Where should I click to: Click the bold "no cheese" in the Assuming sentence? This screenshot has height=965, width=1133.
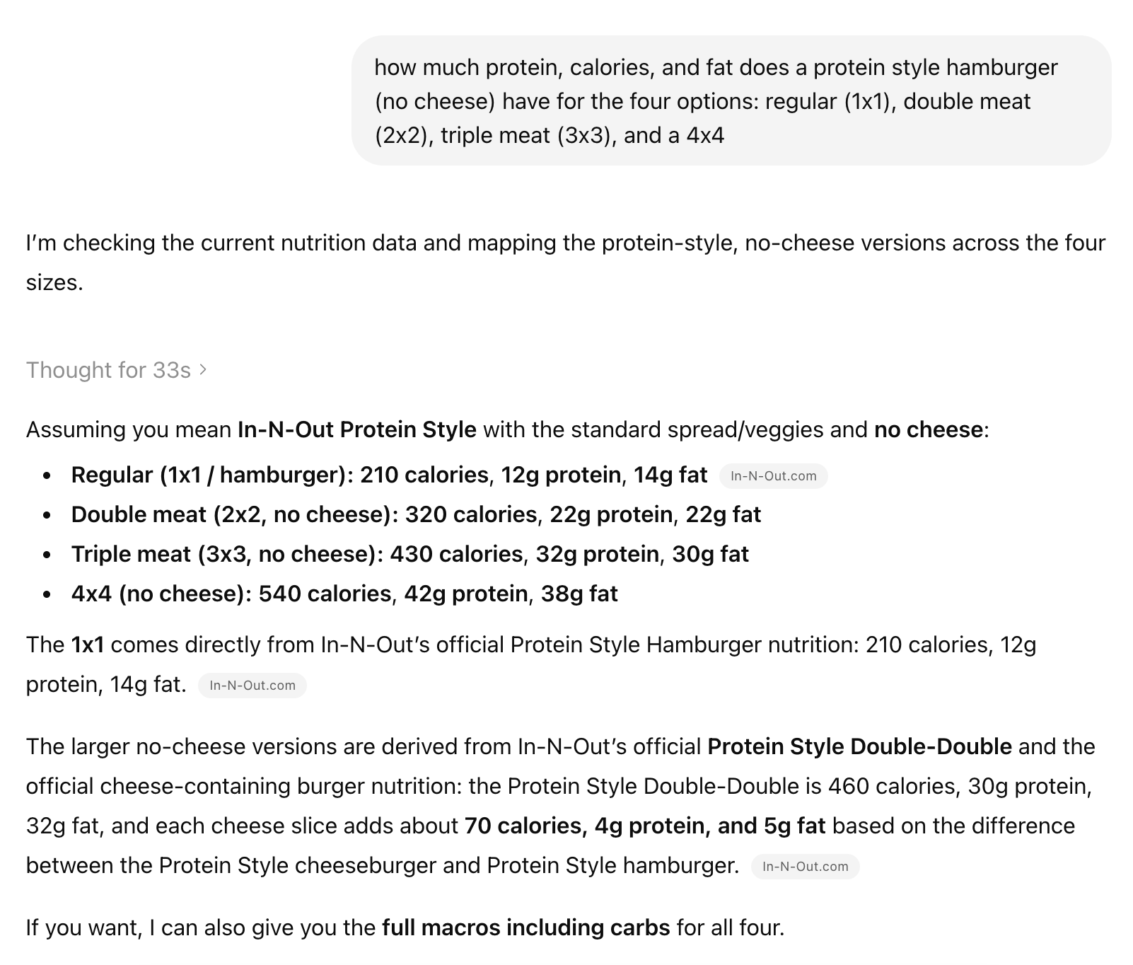pos(928,429)
